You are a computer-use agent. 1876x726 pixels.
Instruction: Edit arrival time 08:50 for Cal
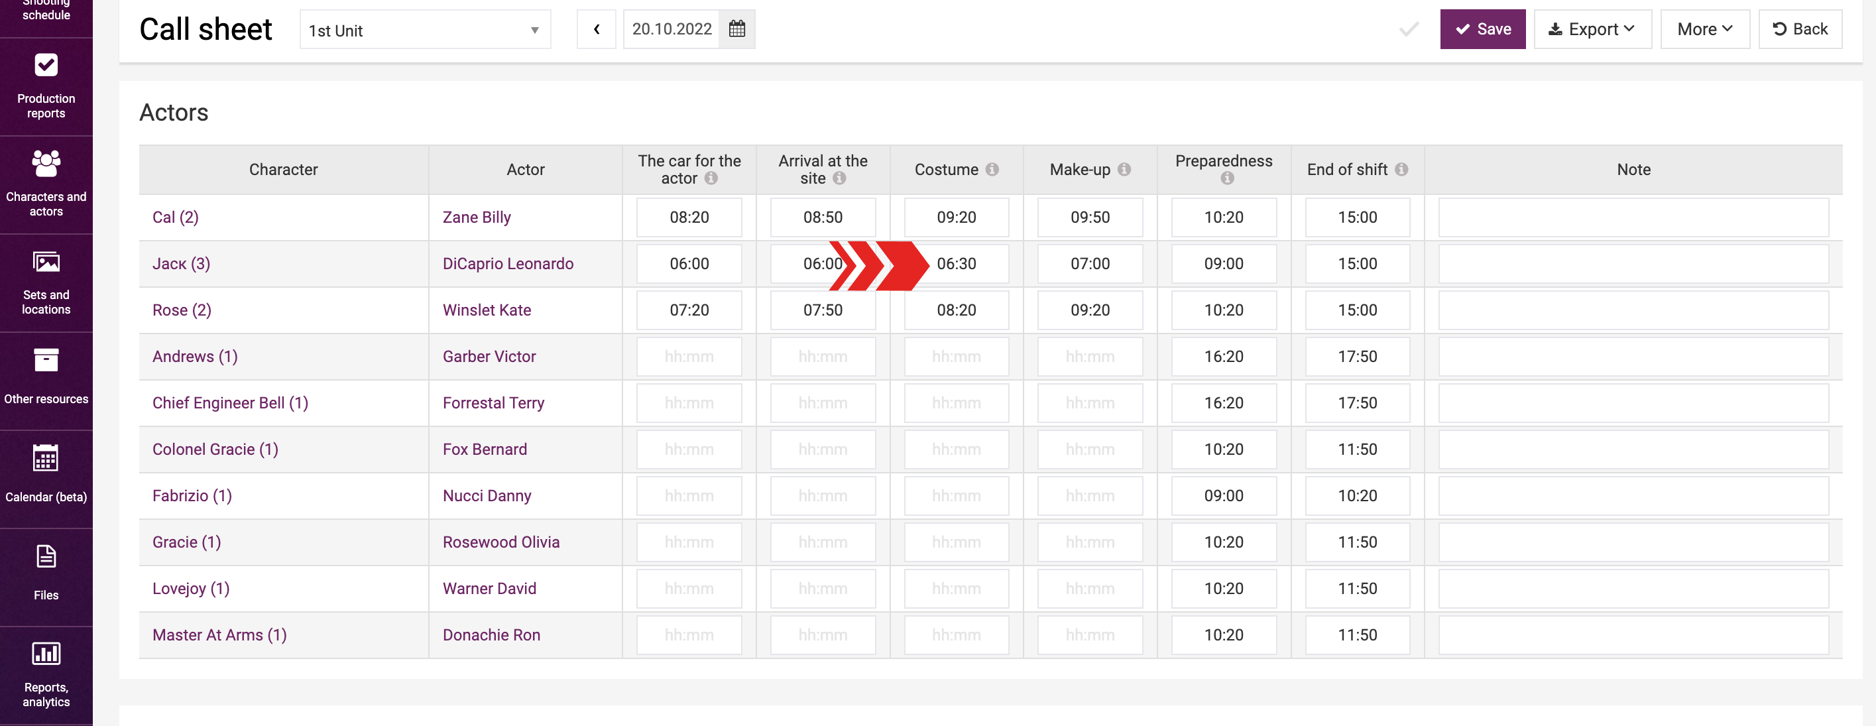[823, 217]
